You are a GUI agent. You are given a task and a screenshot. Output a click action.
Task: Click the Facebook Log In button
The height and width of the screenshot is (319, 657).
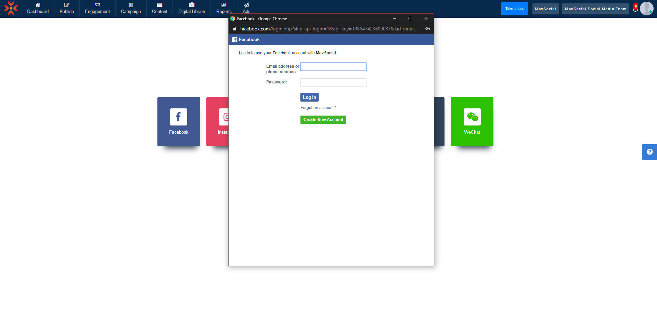point(309,97)
